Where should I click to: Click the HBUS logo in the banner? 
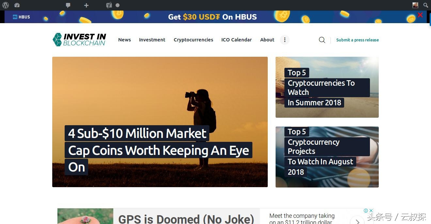(21, 17)
